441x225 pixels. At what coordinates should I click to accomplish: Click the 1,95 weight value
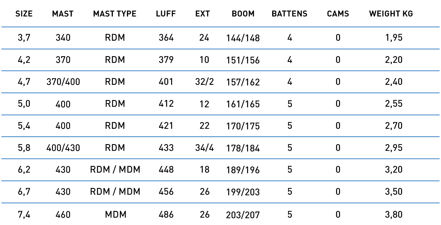click(x=394, y=38)
